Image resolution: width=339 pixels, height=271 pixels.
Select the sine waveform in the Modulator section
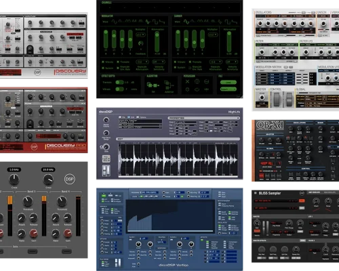(x=115, y=22)
